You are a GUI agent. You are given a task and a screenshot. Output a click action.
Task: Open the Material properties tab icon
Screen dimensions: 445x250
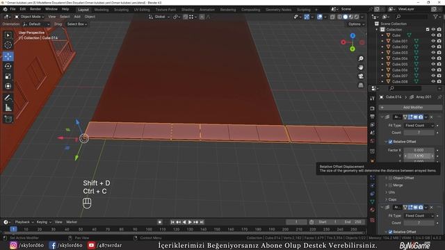(373, 210)
